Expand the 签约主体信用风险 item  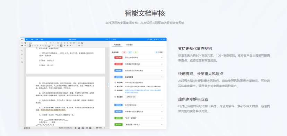tap(138, 57)
